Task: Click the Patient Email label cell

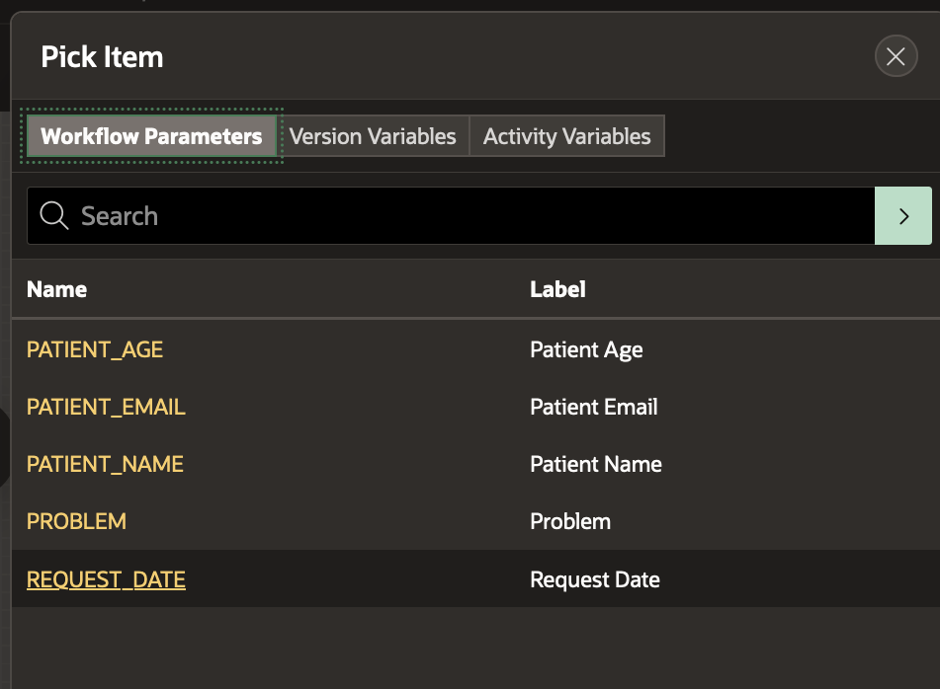Action: pos(593,407)
